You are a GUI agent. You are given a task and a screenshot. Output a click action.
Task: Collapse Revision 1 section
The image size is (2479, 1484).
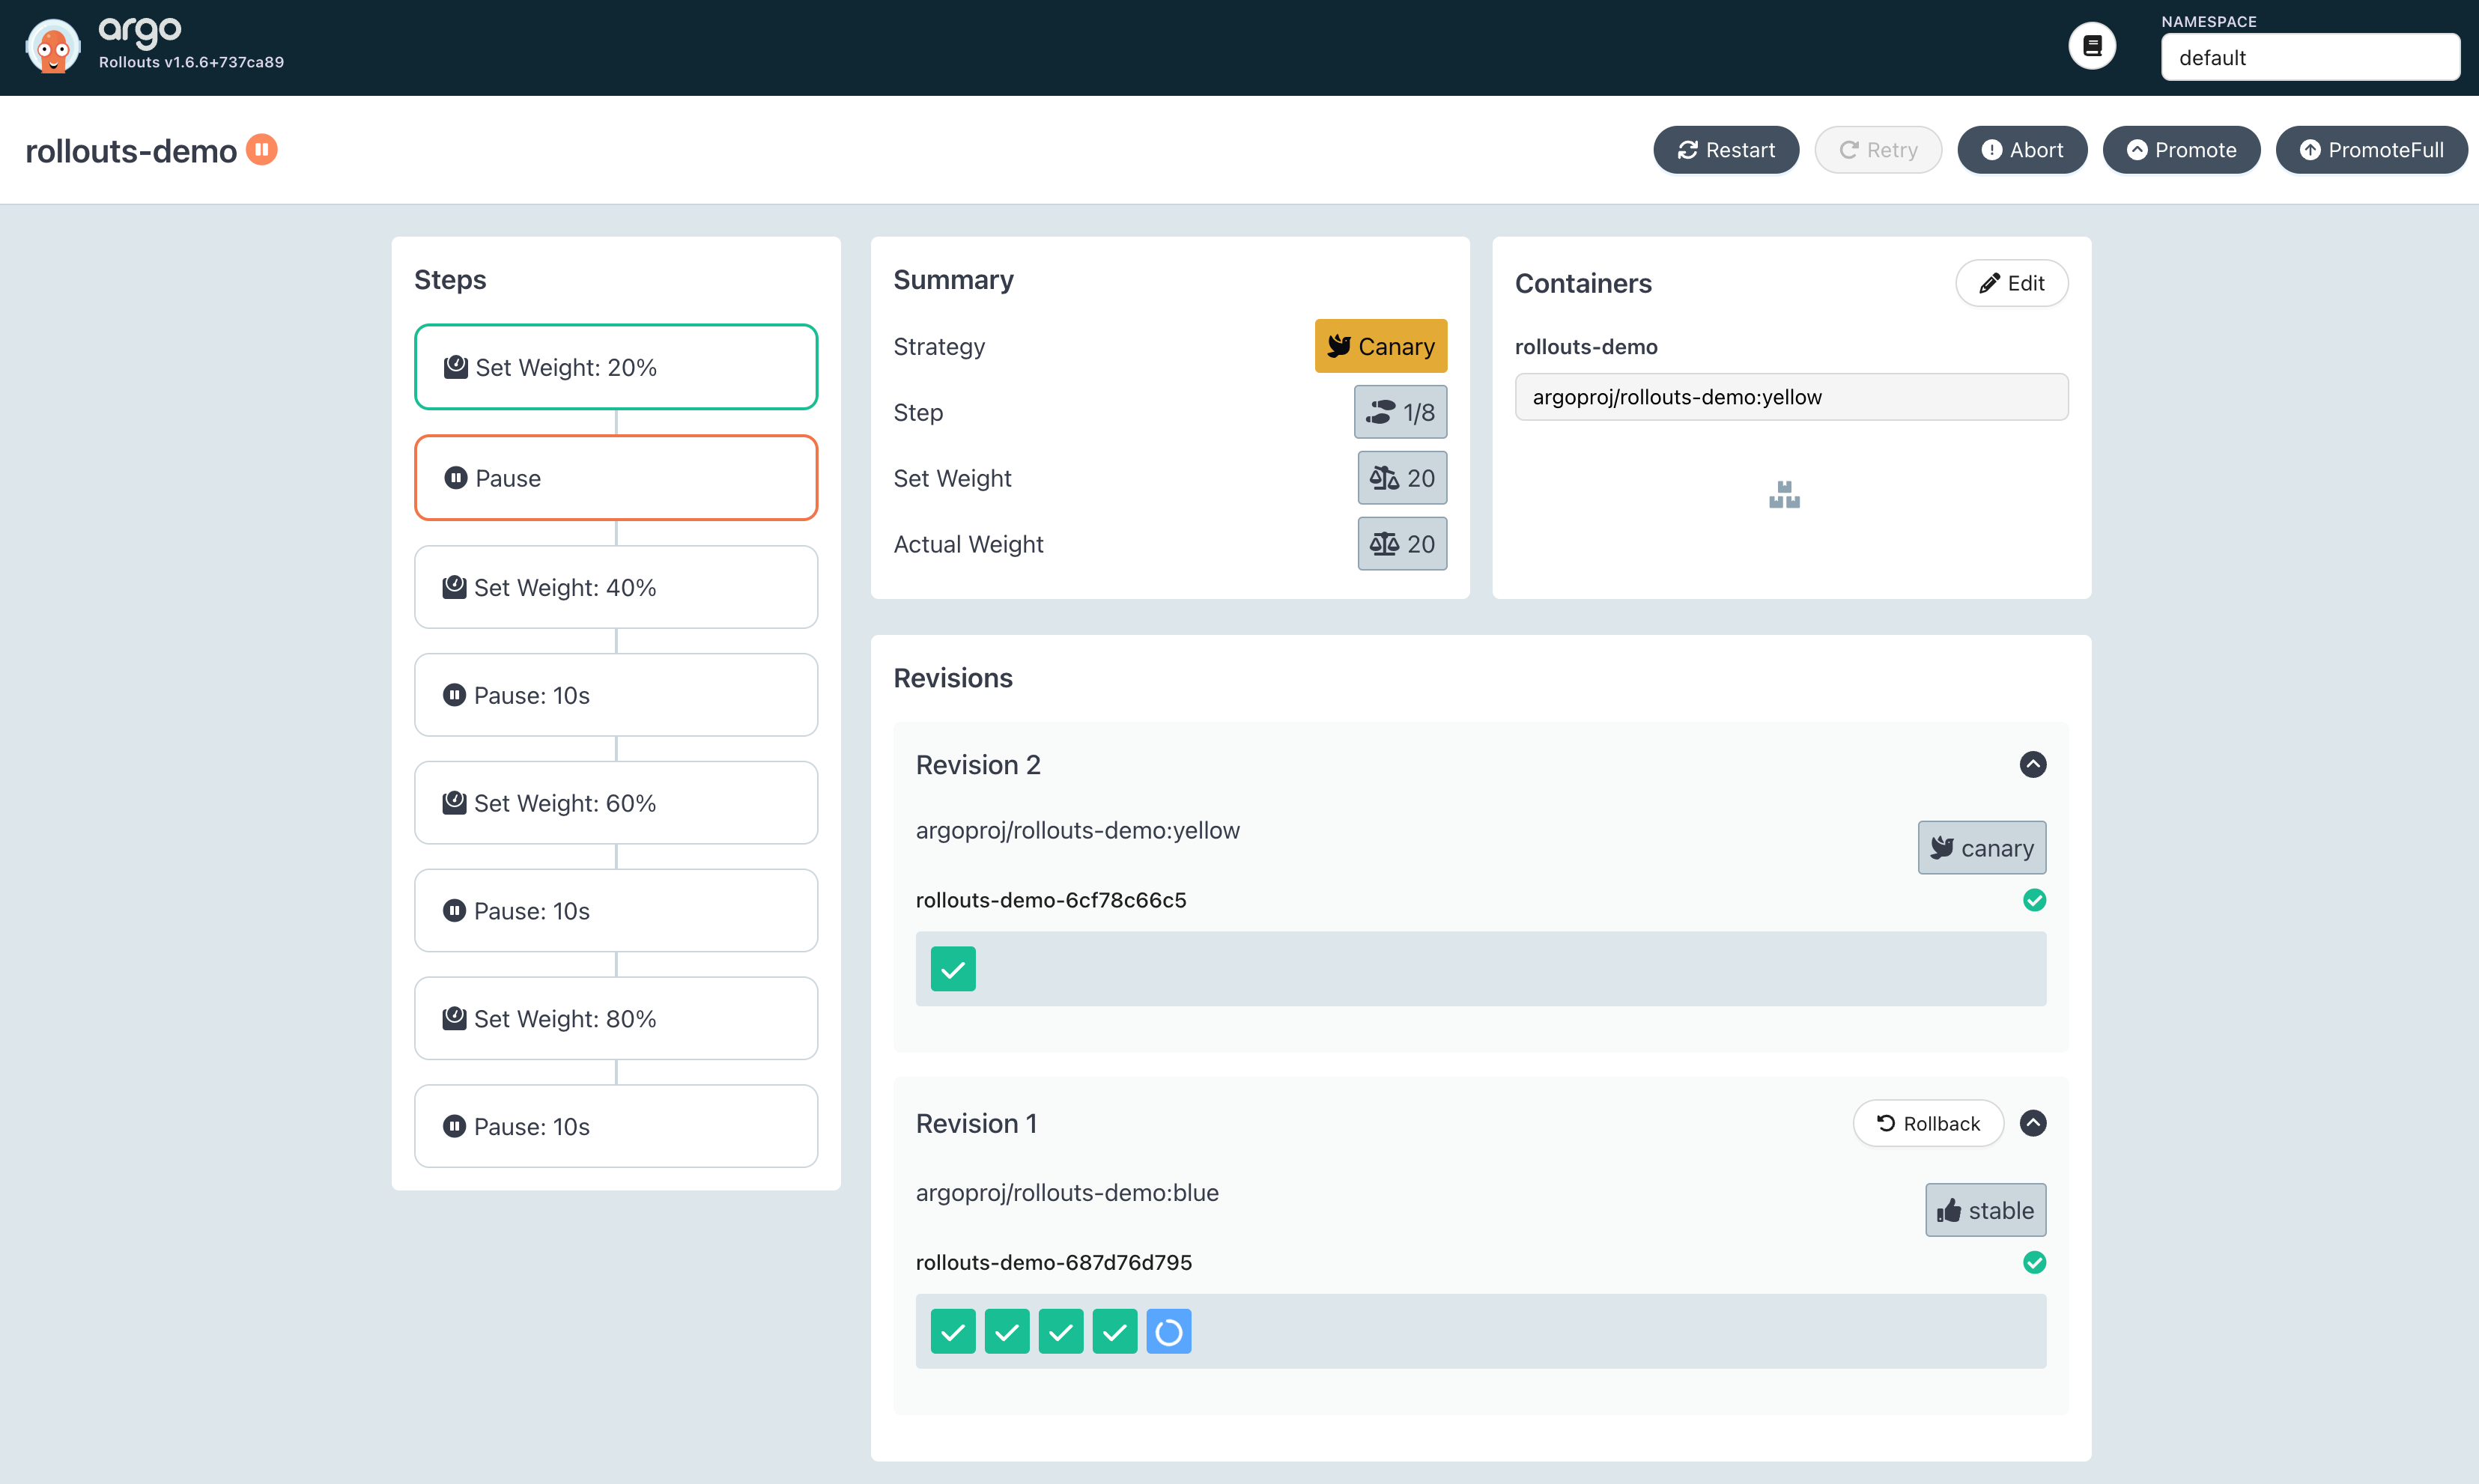(x=2033, y=1123)
